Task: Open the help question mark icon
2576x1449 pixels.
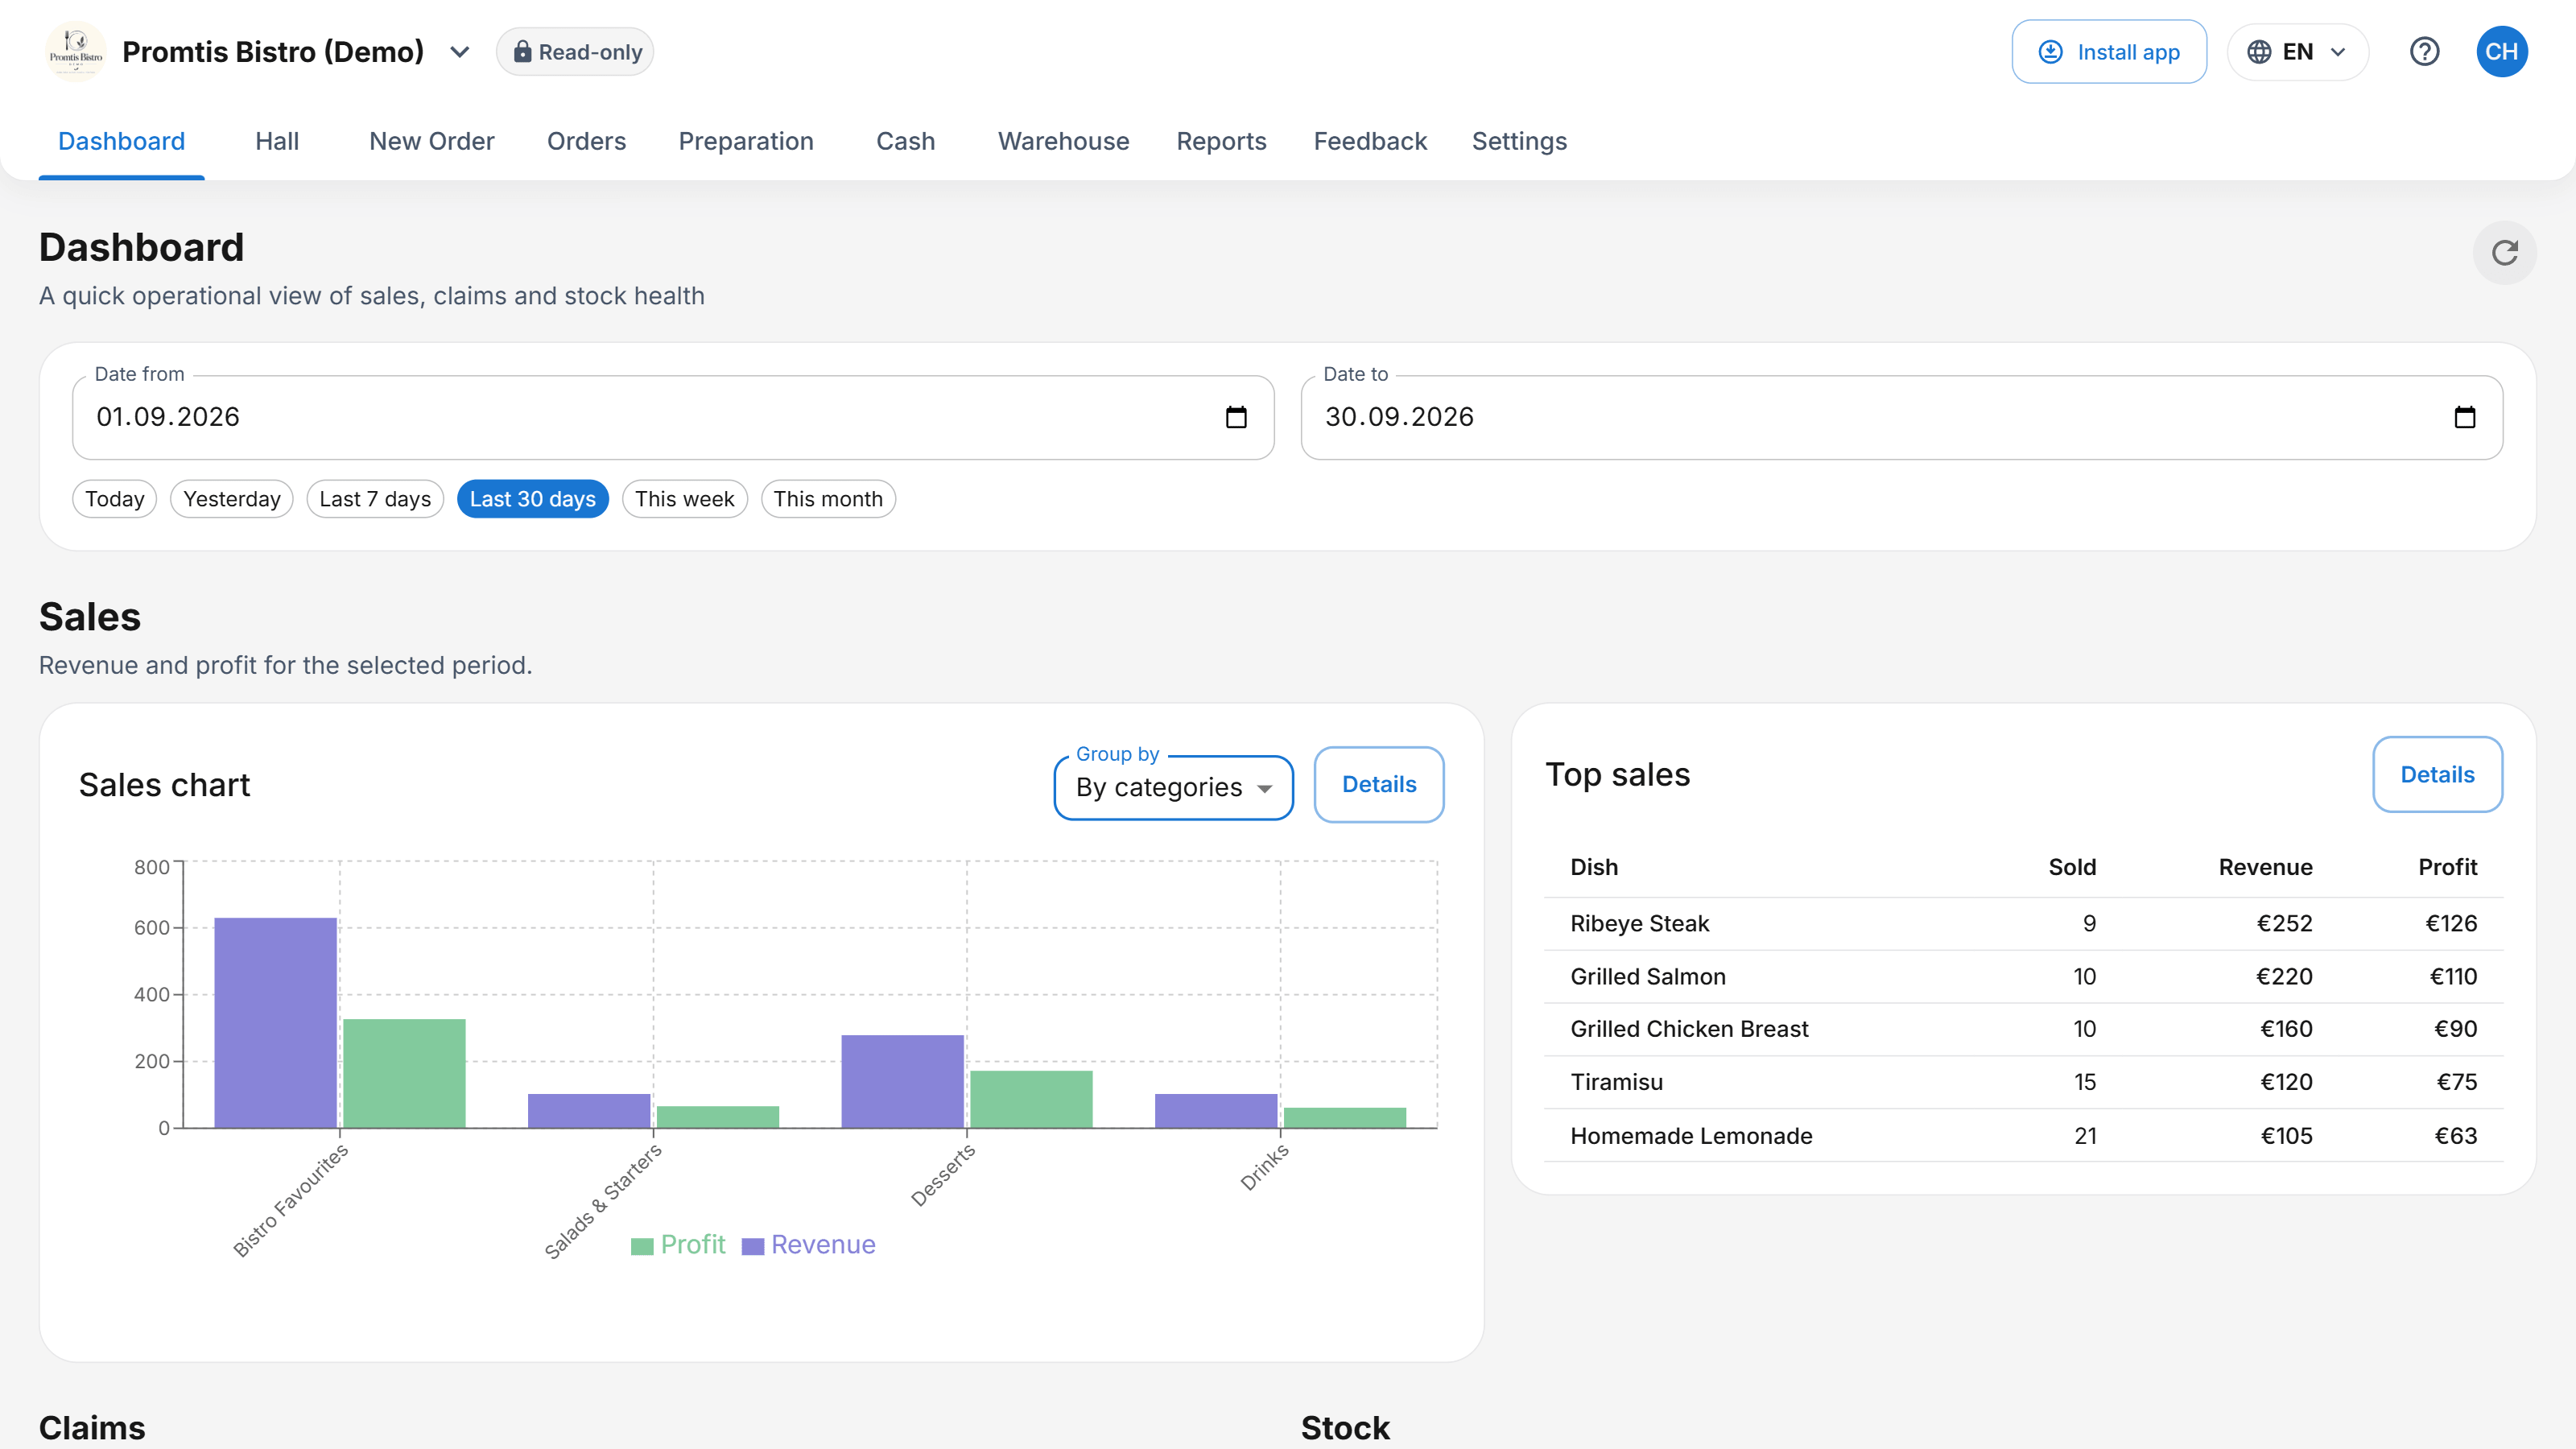Action: point(2424,52)
